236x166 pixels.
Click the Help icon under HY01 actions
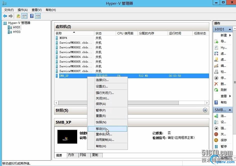click(x=216, y=102)
